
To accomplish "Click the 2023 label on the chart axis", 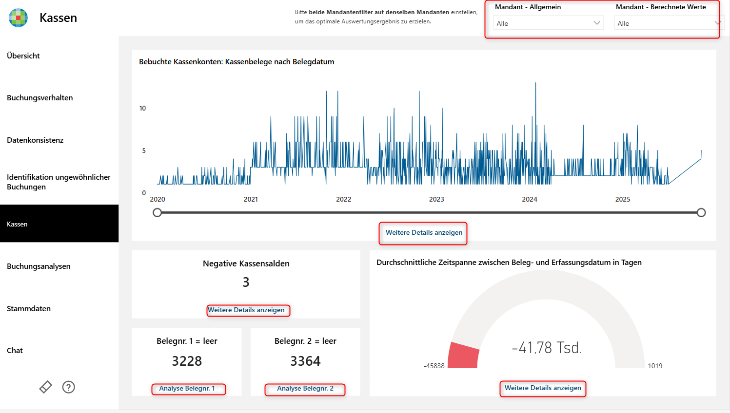I will pyautogui.click(x=436, y=199).
